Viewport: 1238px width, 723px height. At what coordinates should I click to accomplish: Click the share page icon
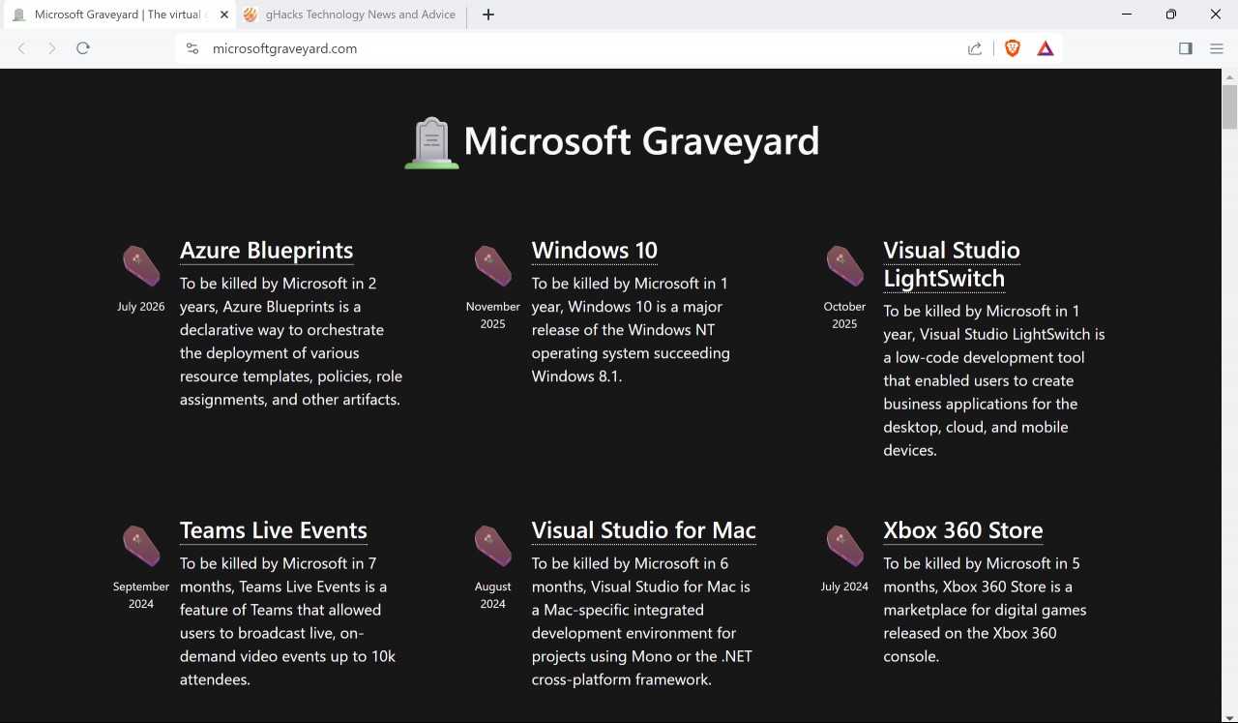pyautogui.click(x=975, y=48)
